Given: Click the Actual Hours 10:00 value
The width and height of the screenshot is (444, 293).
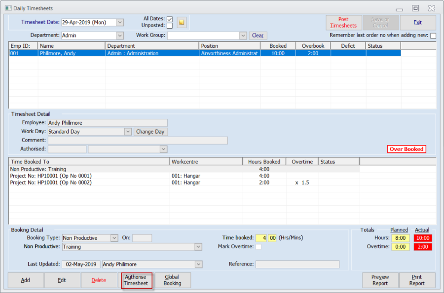Looking at the screenshot, I should pyautogui.click(x=423, y=238).
